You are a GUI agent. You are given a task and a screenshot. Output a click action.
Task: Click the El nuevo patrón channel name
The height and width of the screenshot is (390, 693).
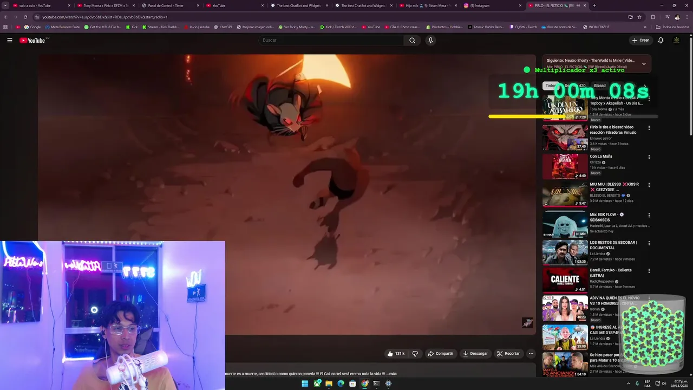[602, 139]
